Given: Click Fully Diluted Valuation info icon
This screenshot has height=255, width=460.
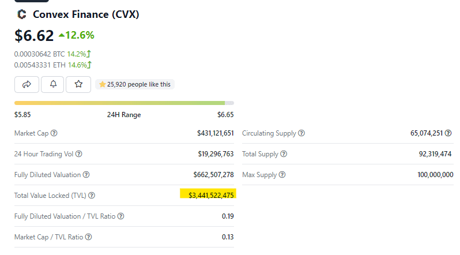Looking at the screenshot, I should 86,175.
